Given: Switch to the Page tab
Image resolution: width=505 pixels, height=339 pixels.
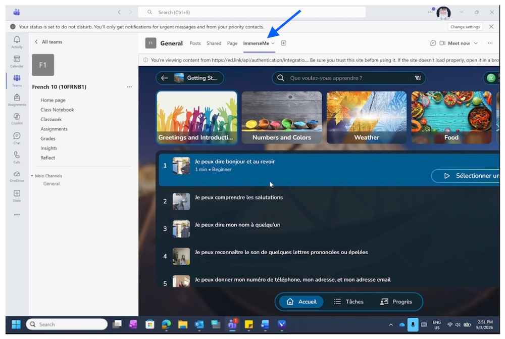Looking at the screenshot, I should 232,43.
